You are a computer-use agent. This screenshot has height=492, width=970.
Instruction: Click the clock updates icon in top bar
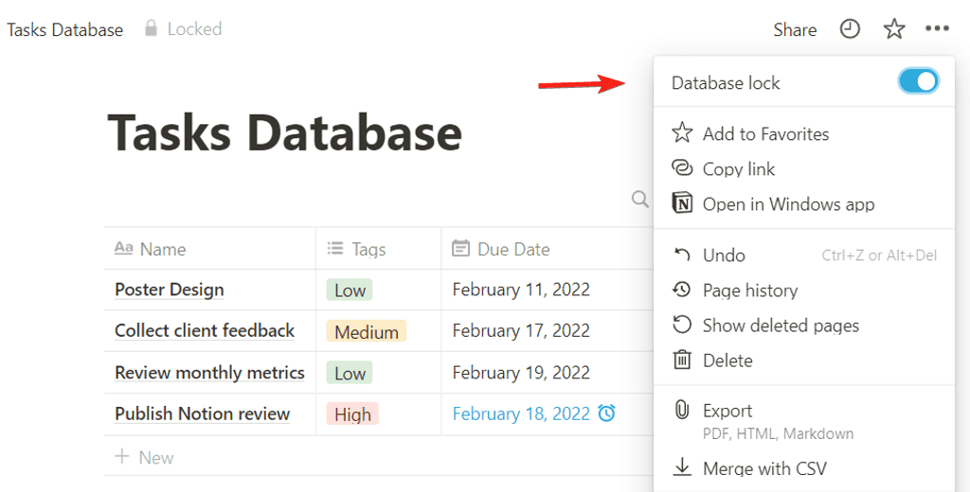pyautogui.click(x=850, y=29)
